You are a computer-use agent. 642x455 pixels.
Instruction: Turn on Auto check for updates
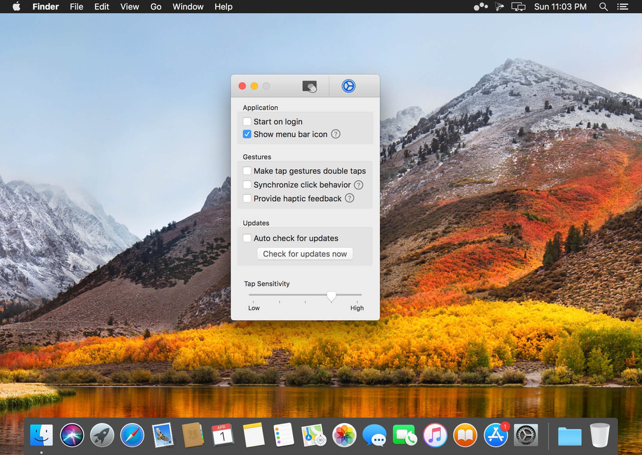[248, 238]
